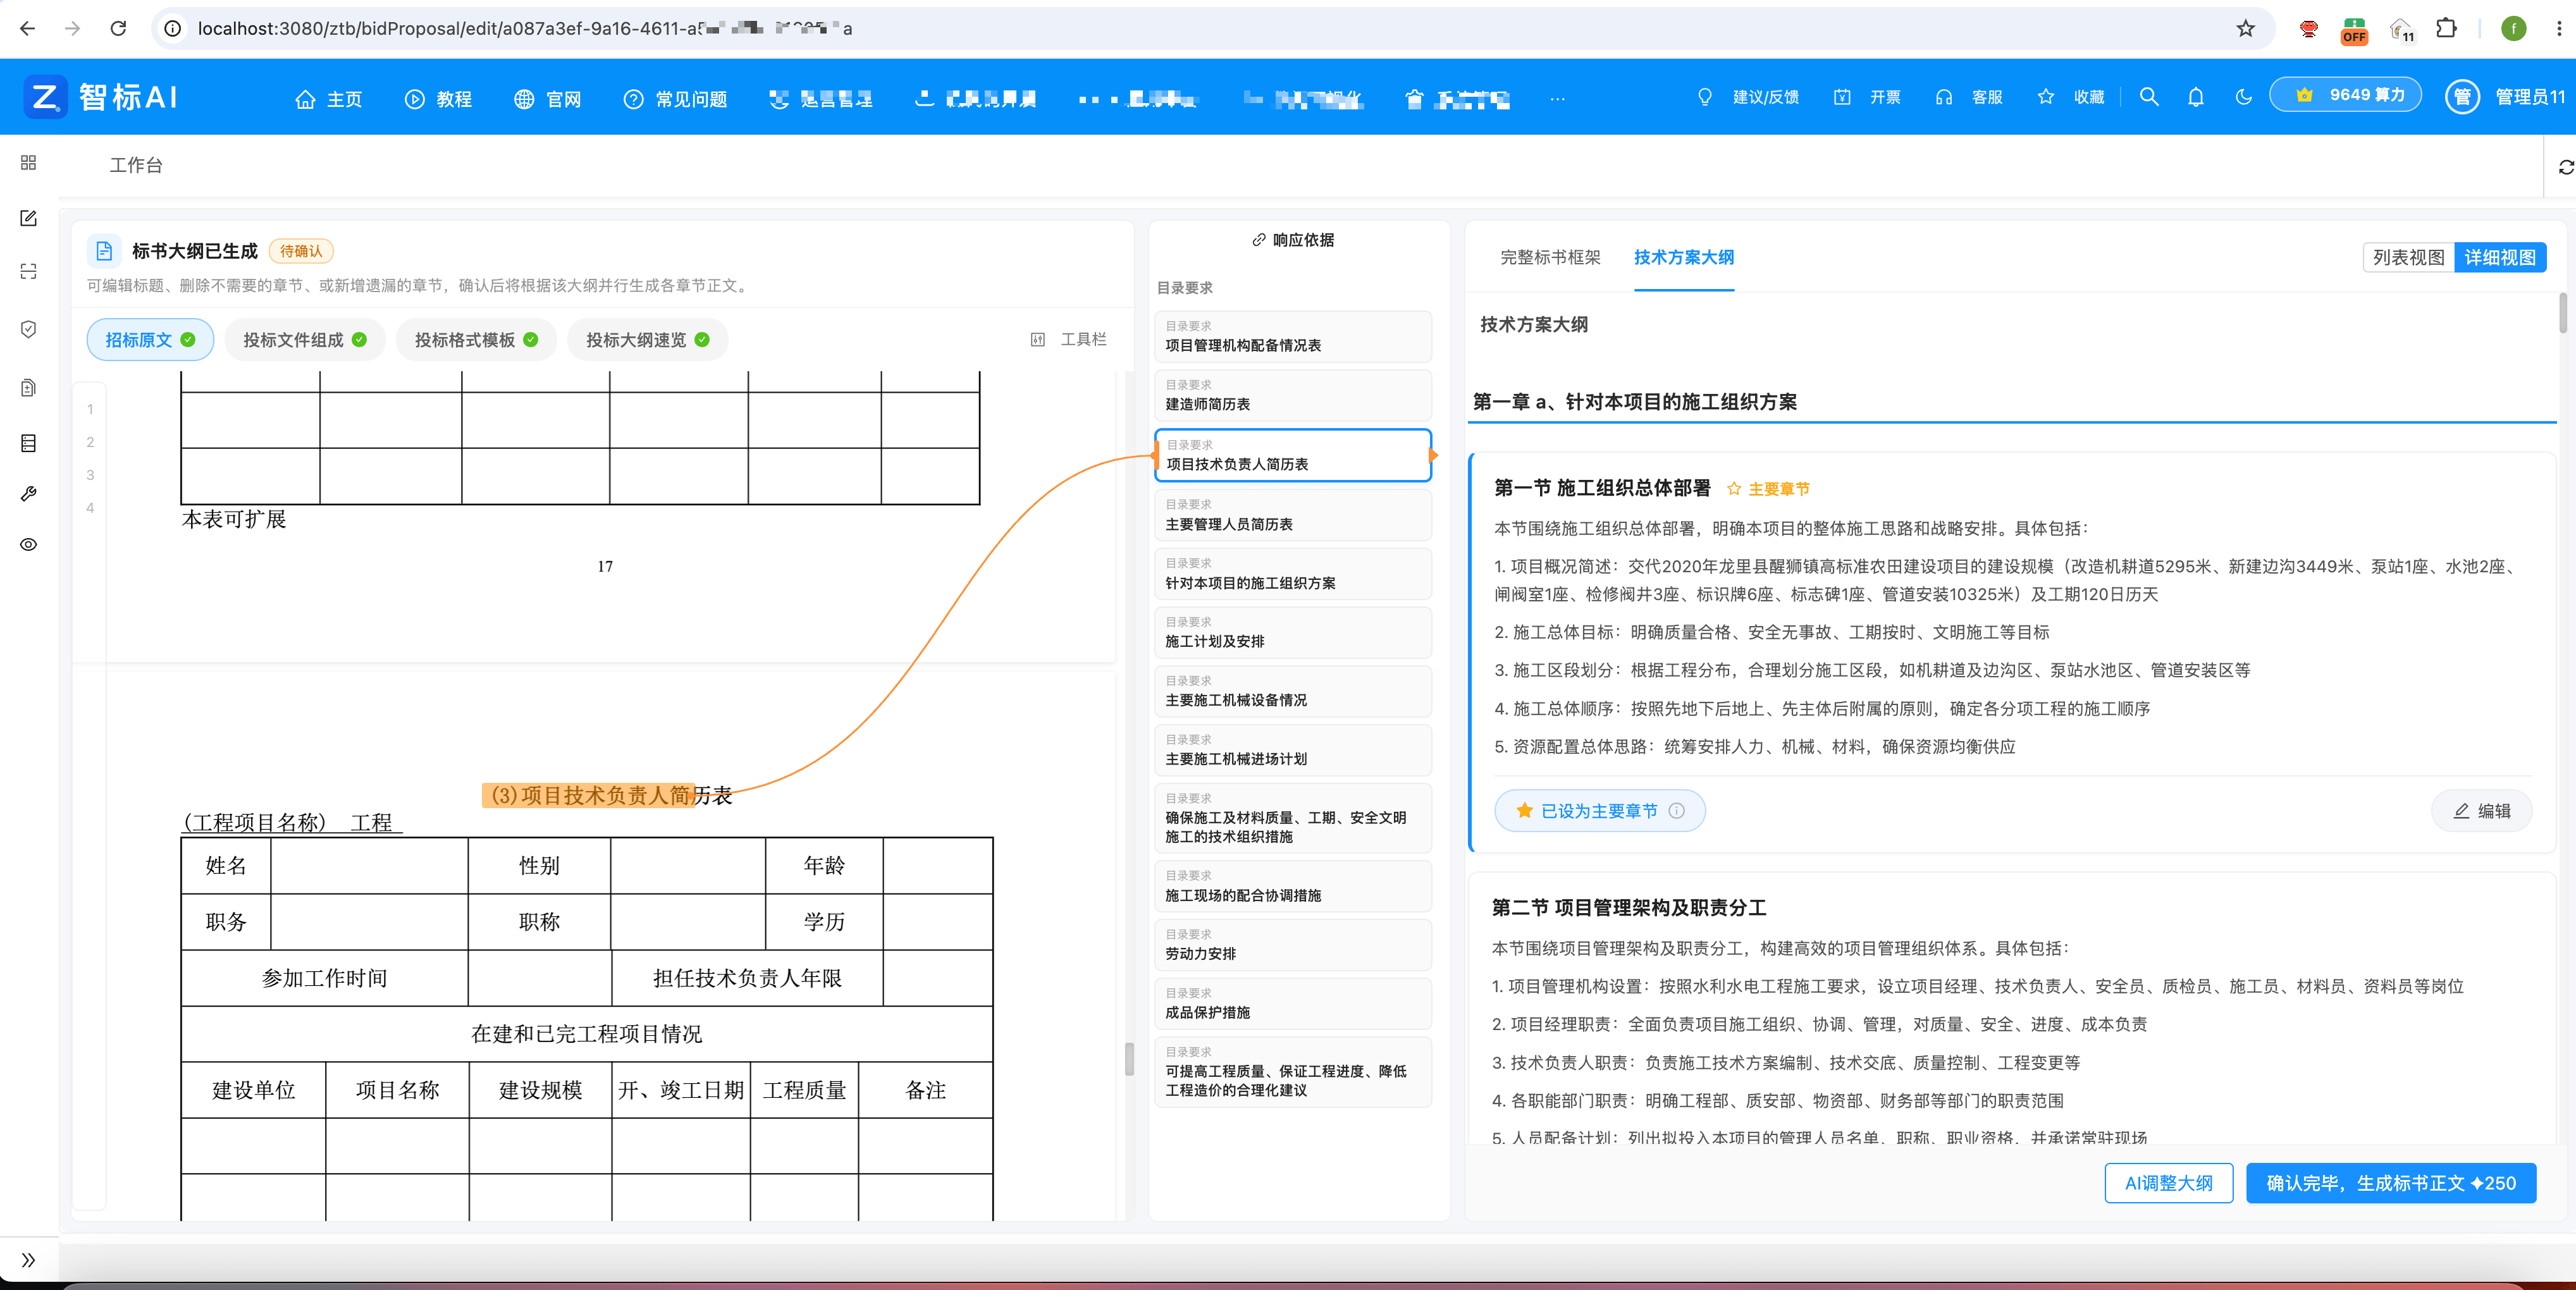The image size is (2576, 1290).
Task: Click the sidebar list table icon
Action: [x=28, y=442]
